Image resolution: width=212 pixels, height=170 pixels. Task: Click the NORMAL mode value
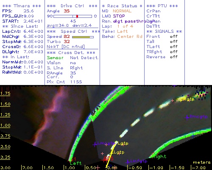click(122, 11)
